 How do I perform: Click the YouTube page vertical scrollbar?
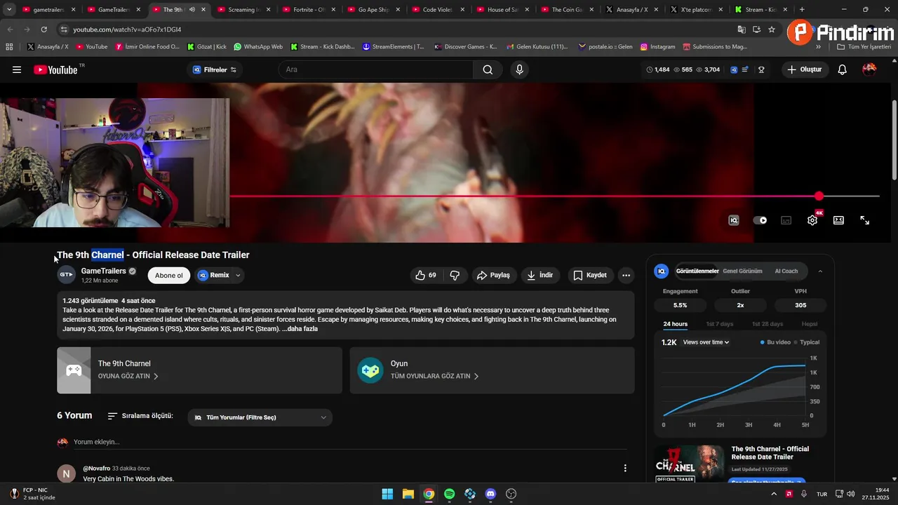[x=894, y=140]
